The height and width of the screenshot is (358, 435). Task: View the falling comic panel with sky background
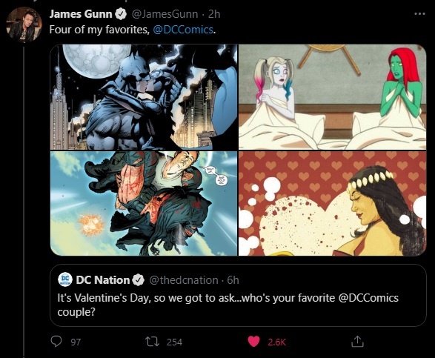(x=144, y=203)
